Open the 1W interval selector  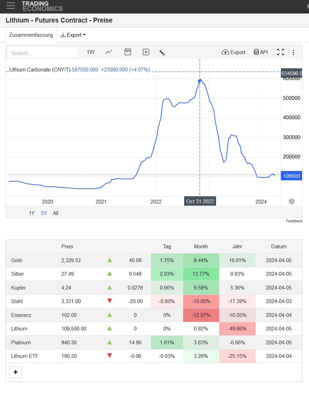91,52
